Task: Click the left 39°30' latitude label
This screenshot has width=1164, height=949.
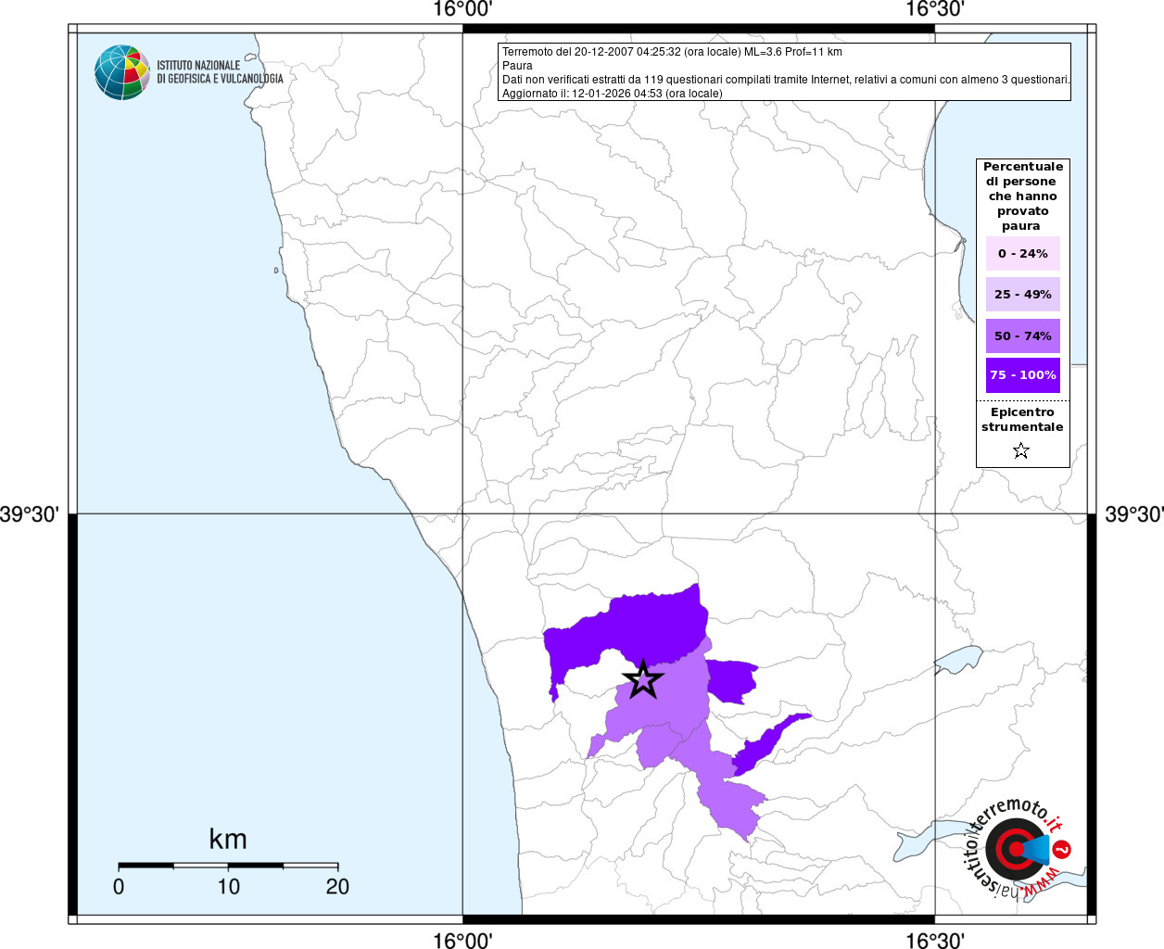Action: click(31, 514)
